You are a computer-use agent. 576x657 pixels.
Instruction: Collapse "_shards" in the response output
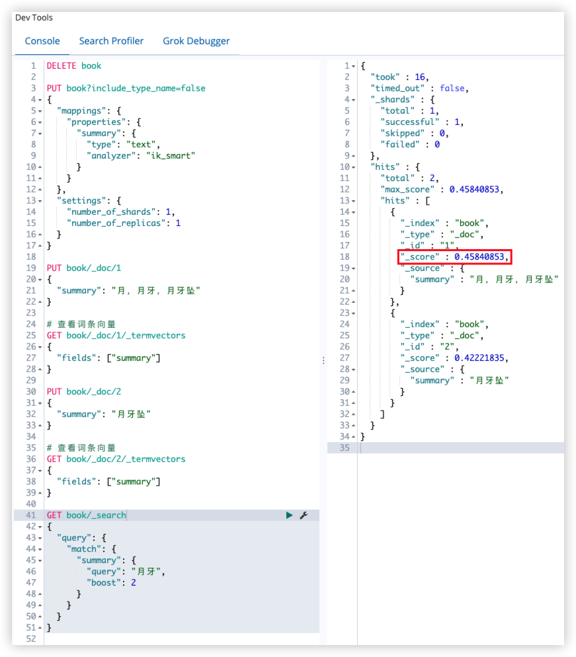[354, 100]
